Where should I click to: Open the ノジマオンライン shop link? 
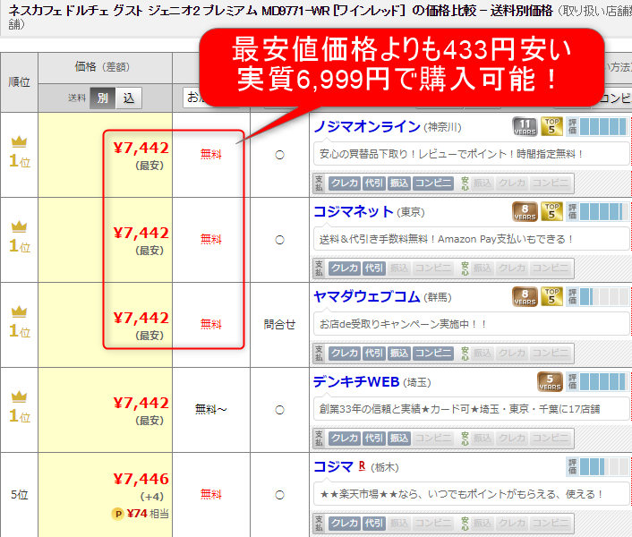click(367, 127)
